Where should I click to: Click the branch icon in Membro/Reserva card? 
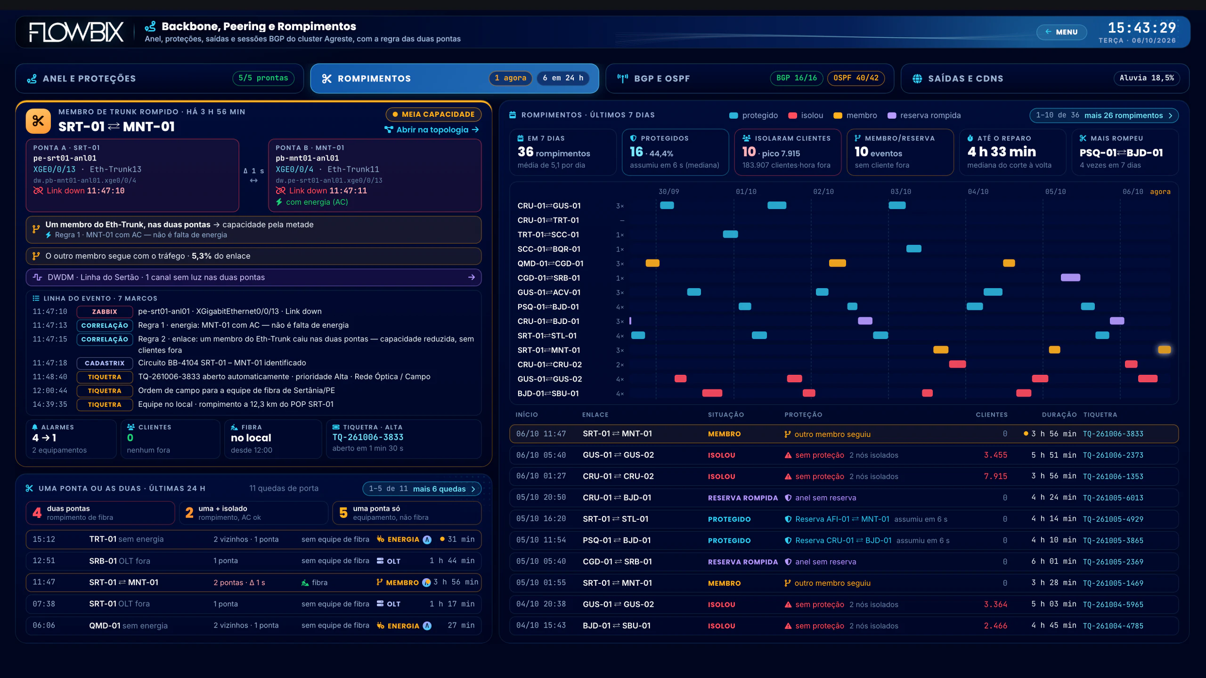click(x=858, y=138)
